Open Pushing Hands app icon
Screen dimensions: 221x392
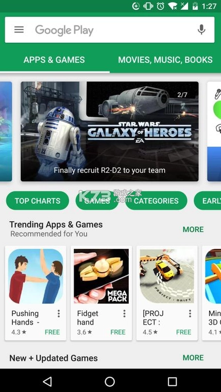coord(36,276)
